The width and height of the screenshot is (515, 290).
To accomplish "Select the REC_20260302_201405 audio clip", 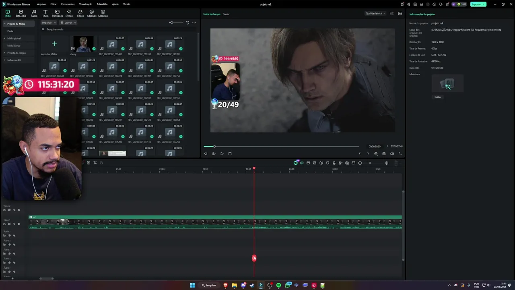I will pos(112,44).
